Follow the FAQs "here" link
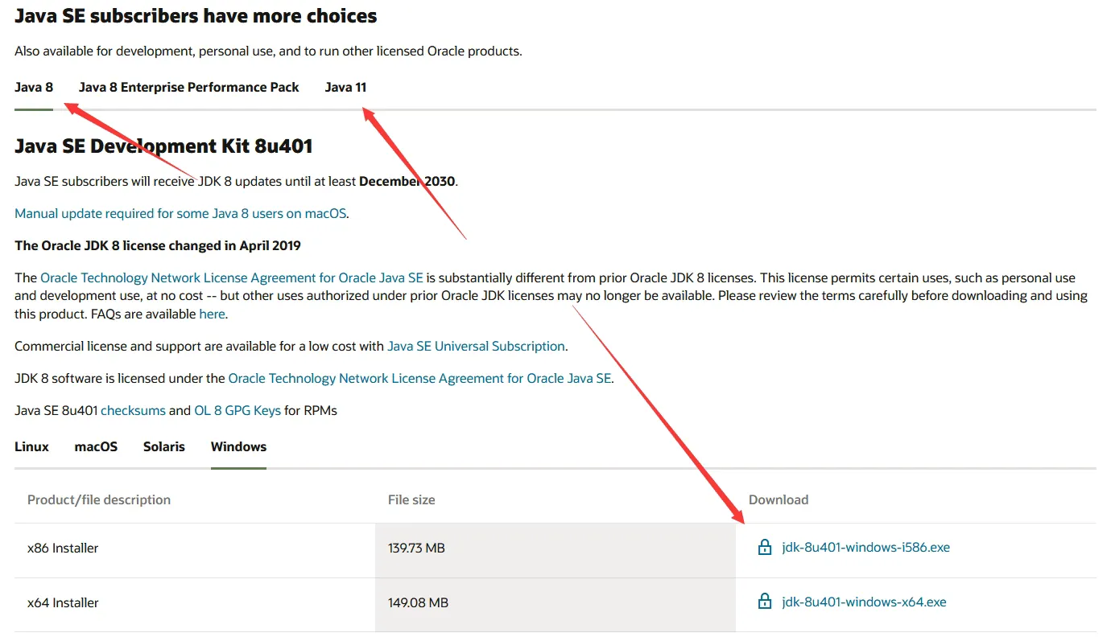The height and width of the screenshot is (641, 1111). (212, 314)
